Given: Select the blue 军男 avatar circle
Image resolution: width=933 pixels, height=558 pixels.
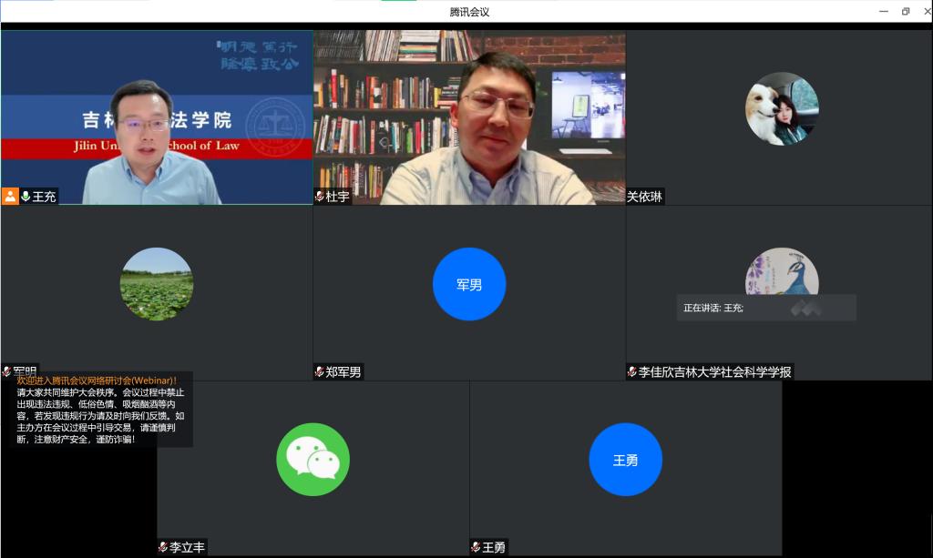Looking at the screenshot, I should click(469, 284).
